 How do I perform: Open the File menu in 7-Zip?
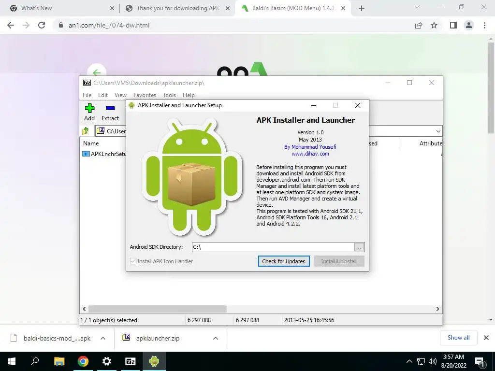click(x=87, y=95)
